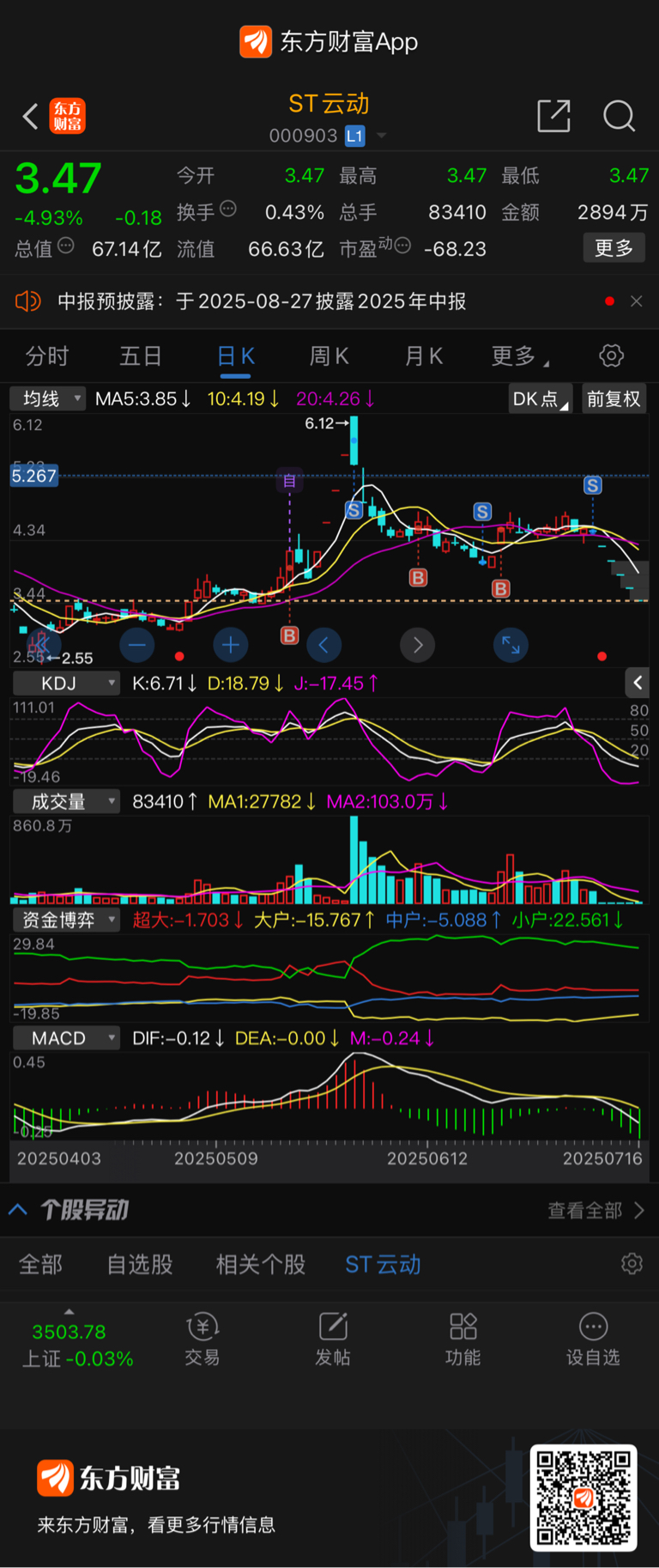The width and height of the screenshot is (659, 1568).
Task: Open the 中报预披露 announcement text
Action: [x=262, y=301]
